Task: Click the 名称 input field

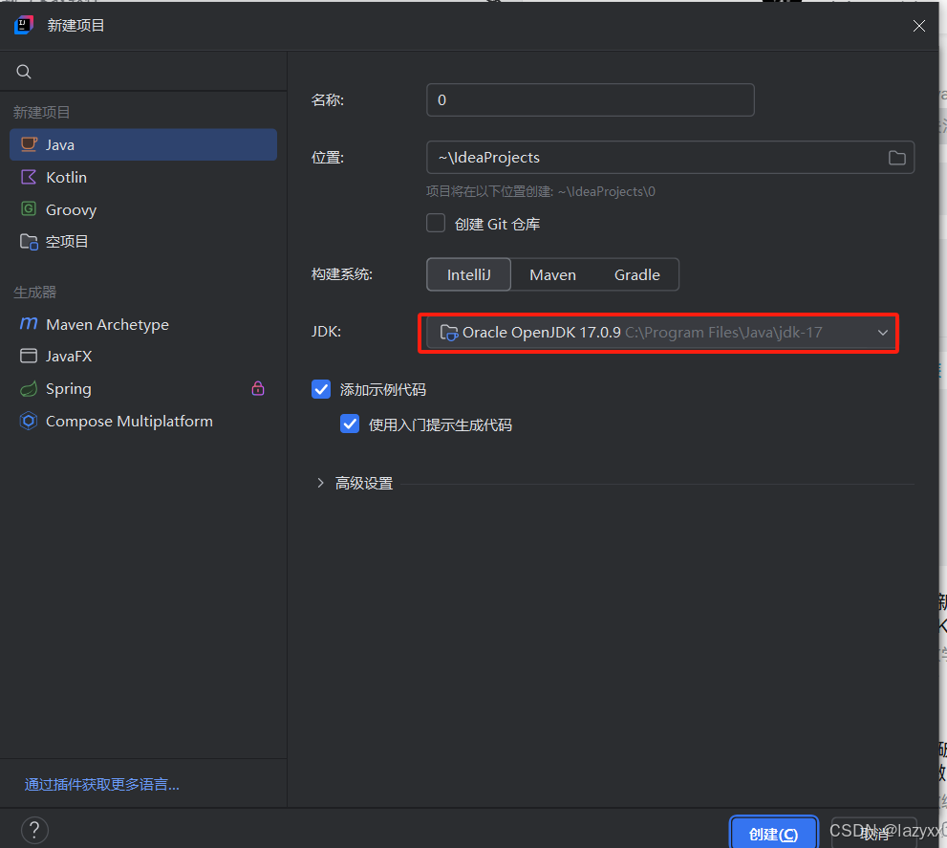Action: click(x=590, y=99)
